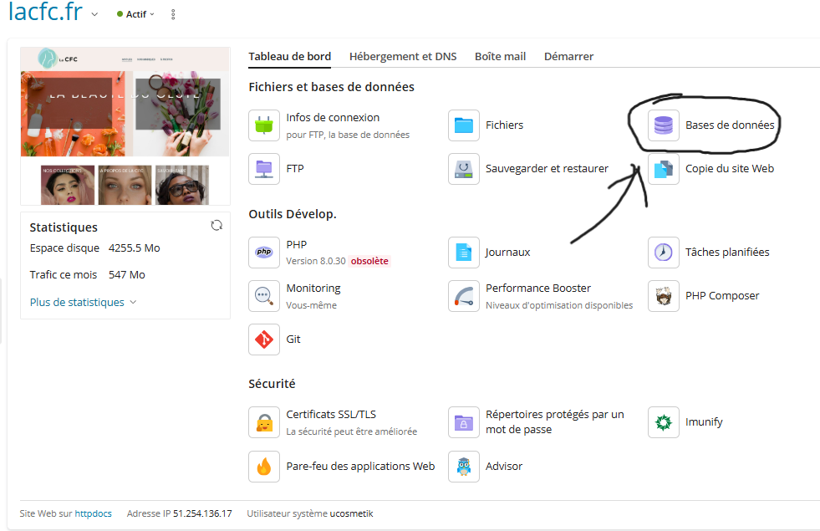820x531 pixels.
Task: Expand Plus de statistiques
Action: pos(83,303)
